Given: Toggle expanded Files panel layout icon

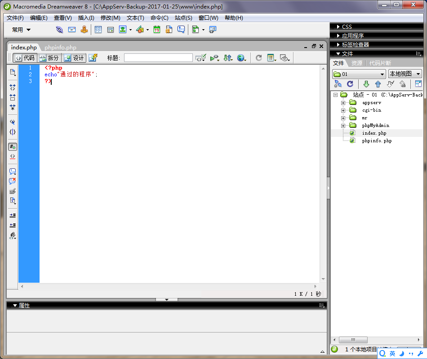Looking at the screenshot, I should pos(418,84).
